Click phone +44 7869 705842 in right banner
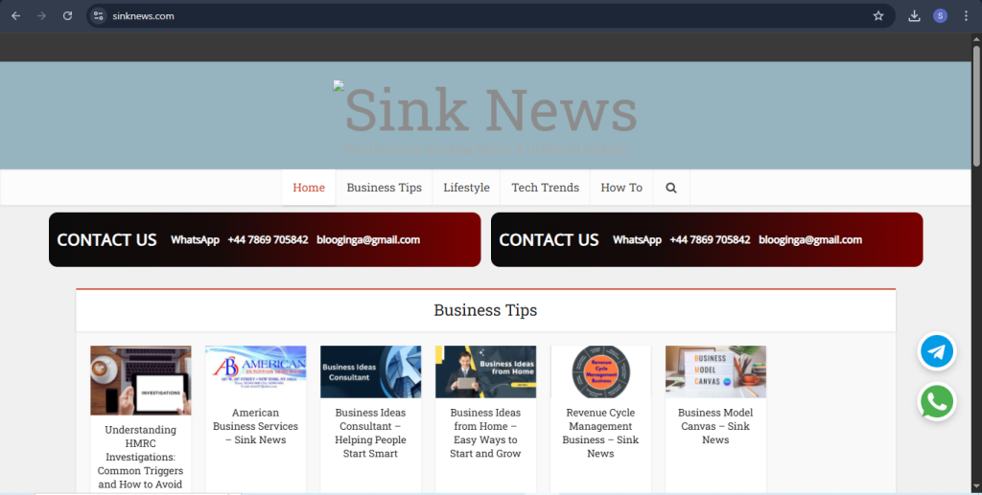982x495 pixels. tap(710, 240)
